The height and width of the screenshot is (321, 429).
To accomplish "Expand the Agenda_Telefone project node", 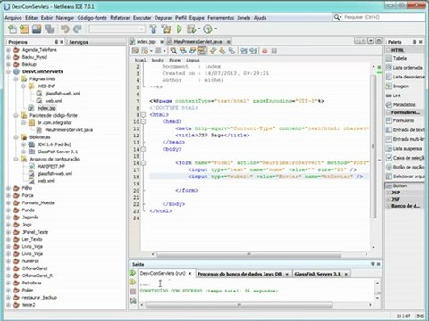I will pos(9,50).
